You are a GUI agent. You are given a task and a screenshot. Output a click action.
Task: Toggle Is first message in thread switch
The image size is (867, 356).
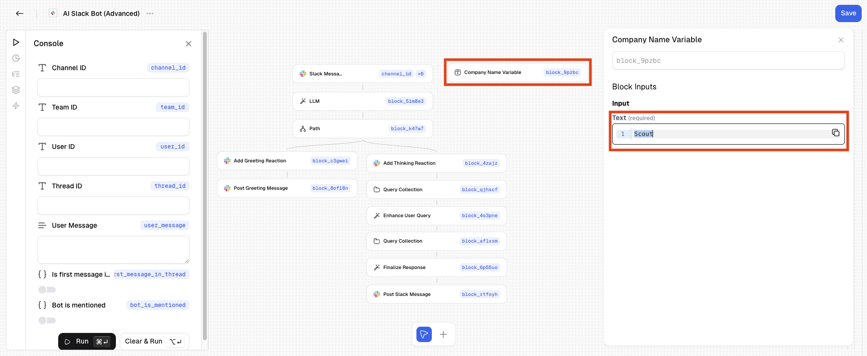tap(47, 290)
